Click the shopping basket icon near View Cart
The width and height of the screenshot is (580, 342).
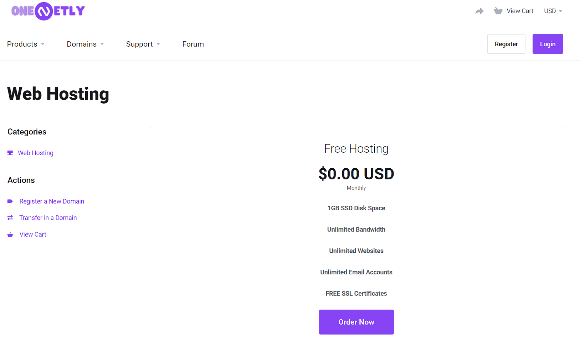click(498, 11)
